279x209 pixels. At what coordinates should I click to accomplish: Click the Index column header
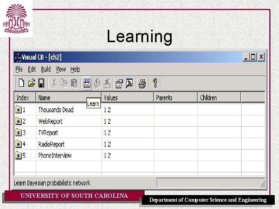point(25,98)
